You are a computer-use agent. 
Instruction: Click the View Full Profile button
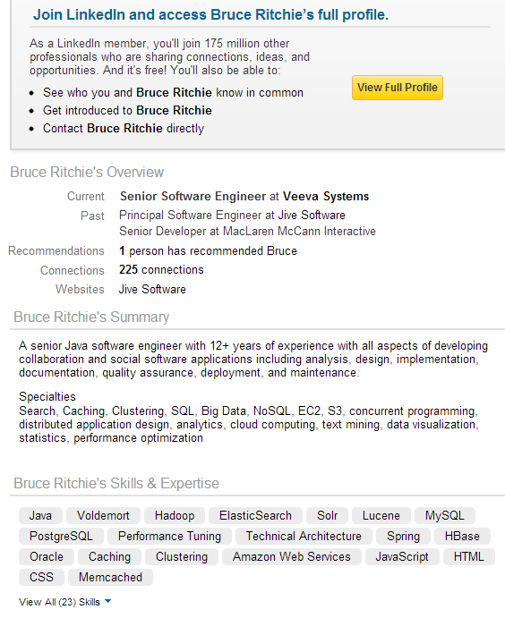point(398,88)
